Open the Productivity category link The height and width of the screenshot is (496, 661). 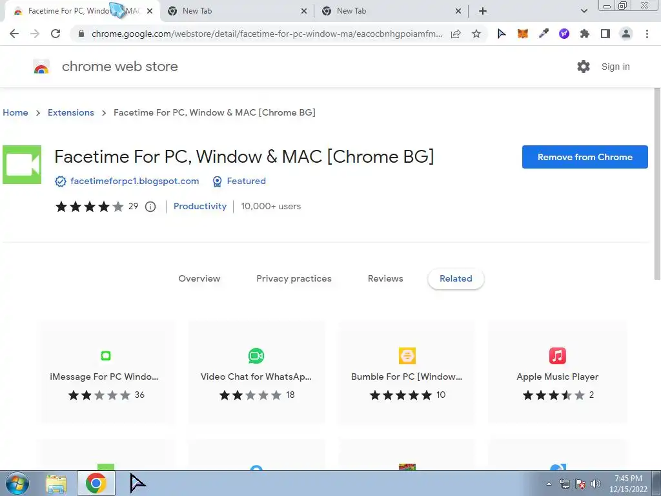(200, 206)
